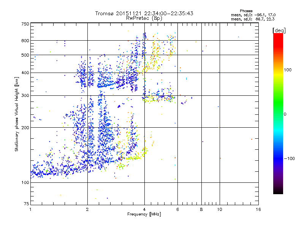The width and height of the screenshot is (304, 228).
Task: Click the '-100' colorbar tick label
Action: click(289, 158)
